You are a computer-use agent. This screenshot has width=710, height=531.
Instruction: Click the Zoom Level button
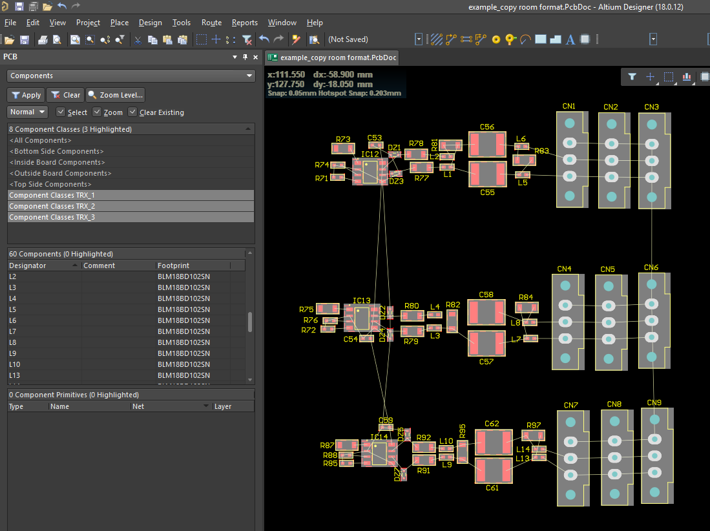pyautogui.click(x=115, y=95)
